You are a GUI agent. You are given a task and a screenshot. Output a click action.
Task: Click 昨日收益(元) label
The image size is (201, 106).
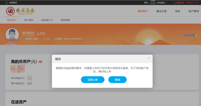[x=18, y=78]
